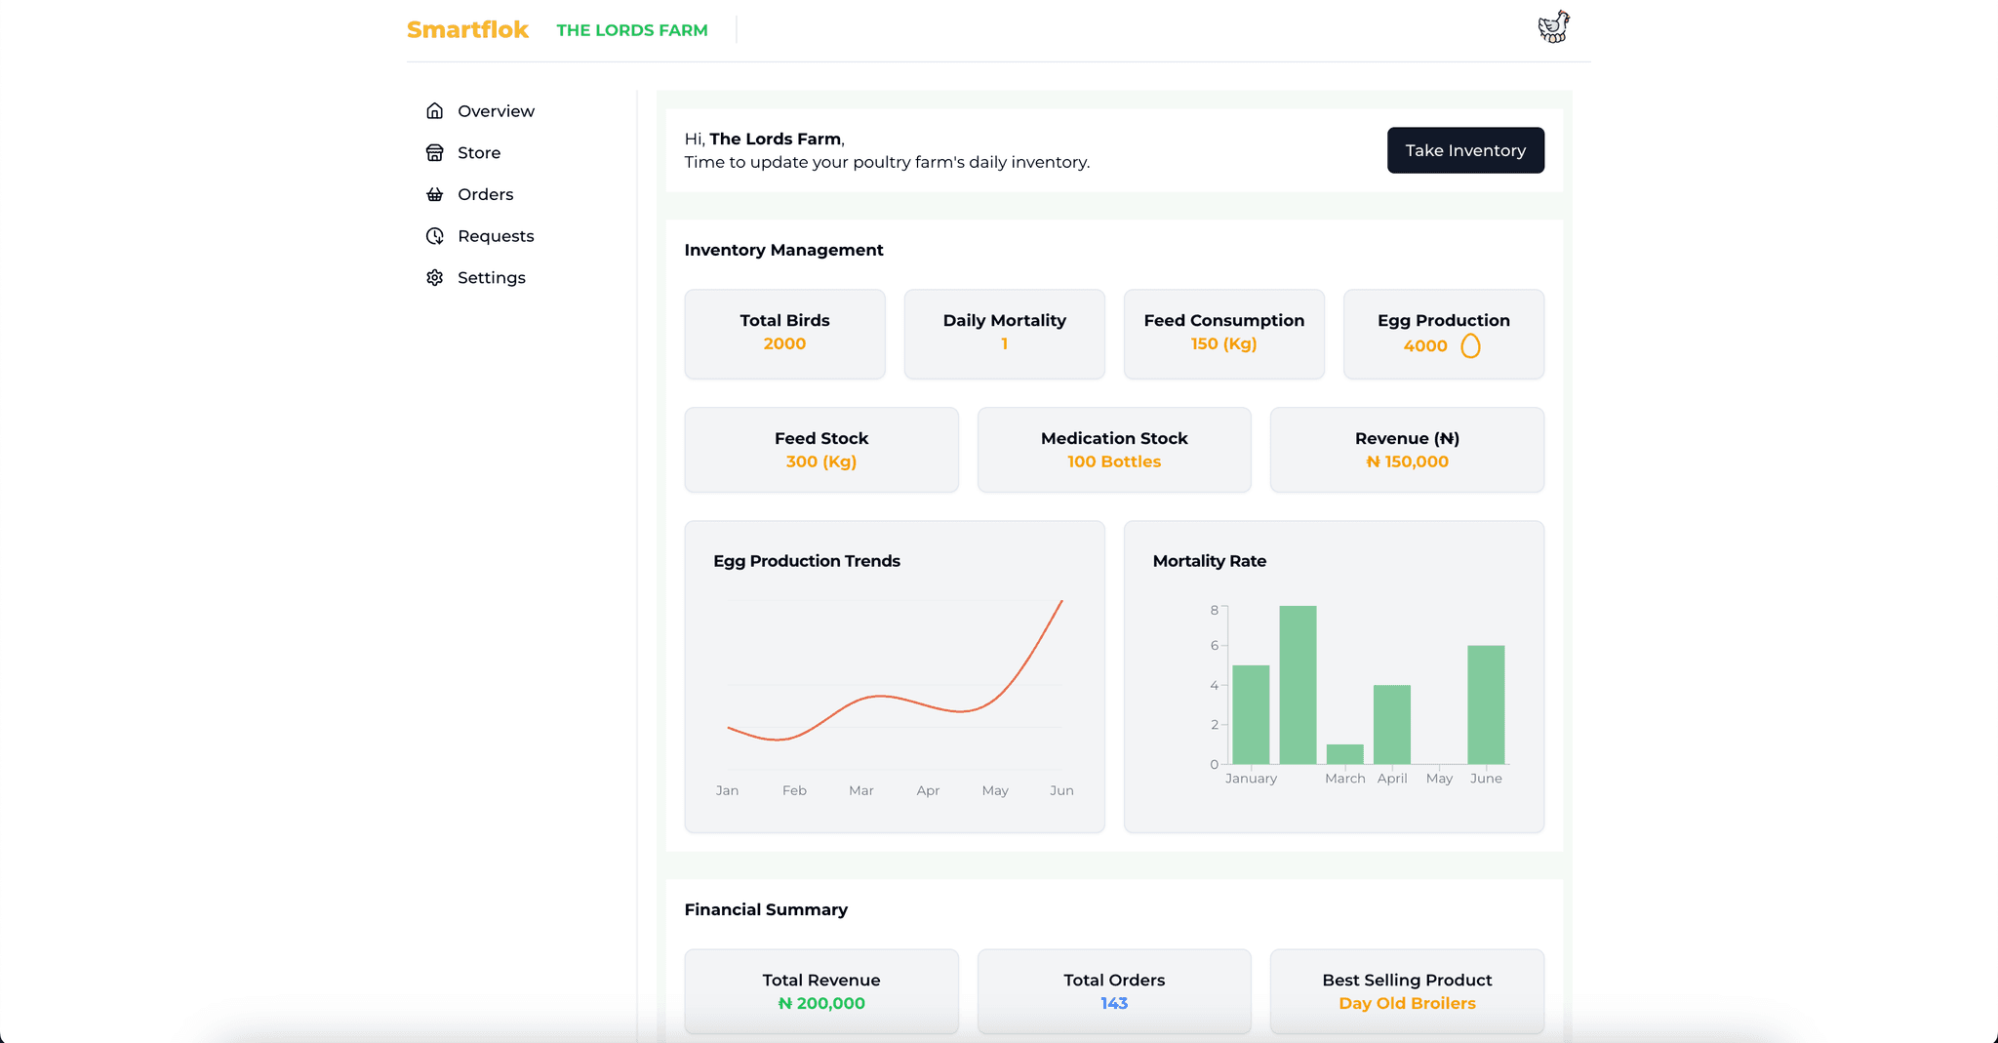Select the Total Orders card
The width and height of the screenshot is (1998, 1043).
pos(1114,991)
